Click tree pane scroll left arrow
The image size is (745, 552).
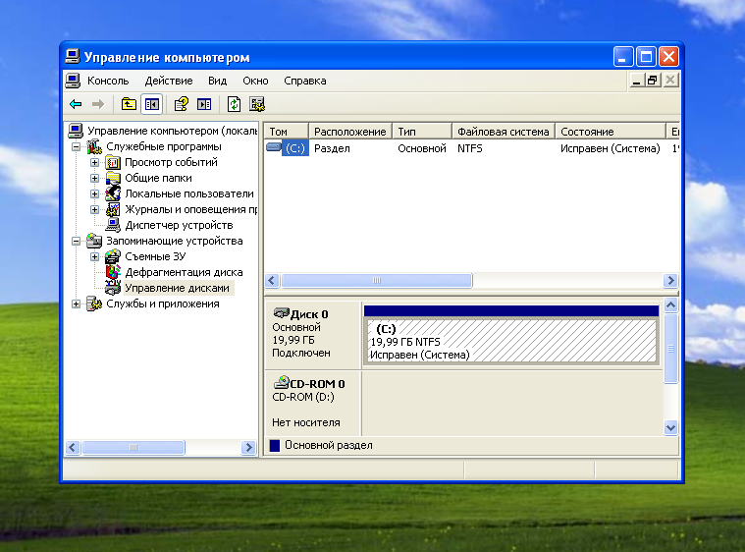tap(73, 448)
